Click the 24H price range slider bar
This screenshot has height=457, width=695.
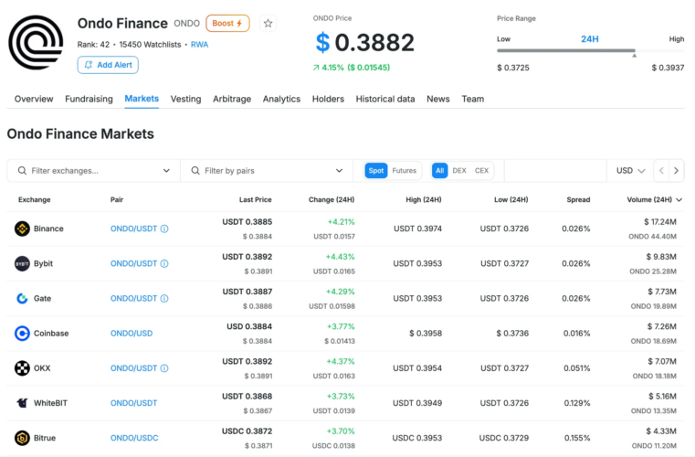(590, 50)
